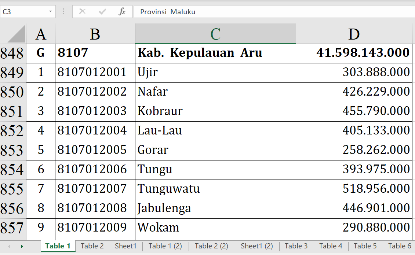
Task: Go to the Table 5 sheet tab
Action: pos(365,246)
